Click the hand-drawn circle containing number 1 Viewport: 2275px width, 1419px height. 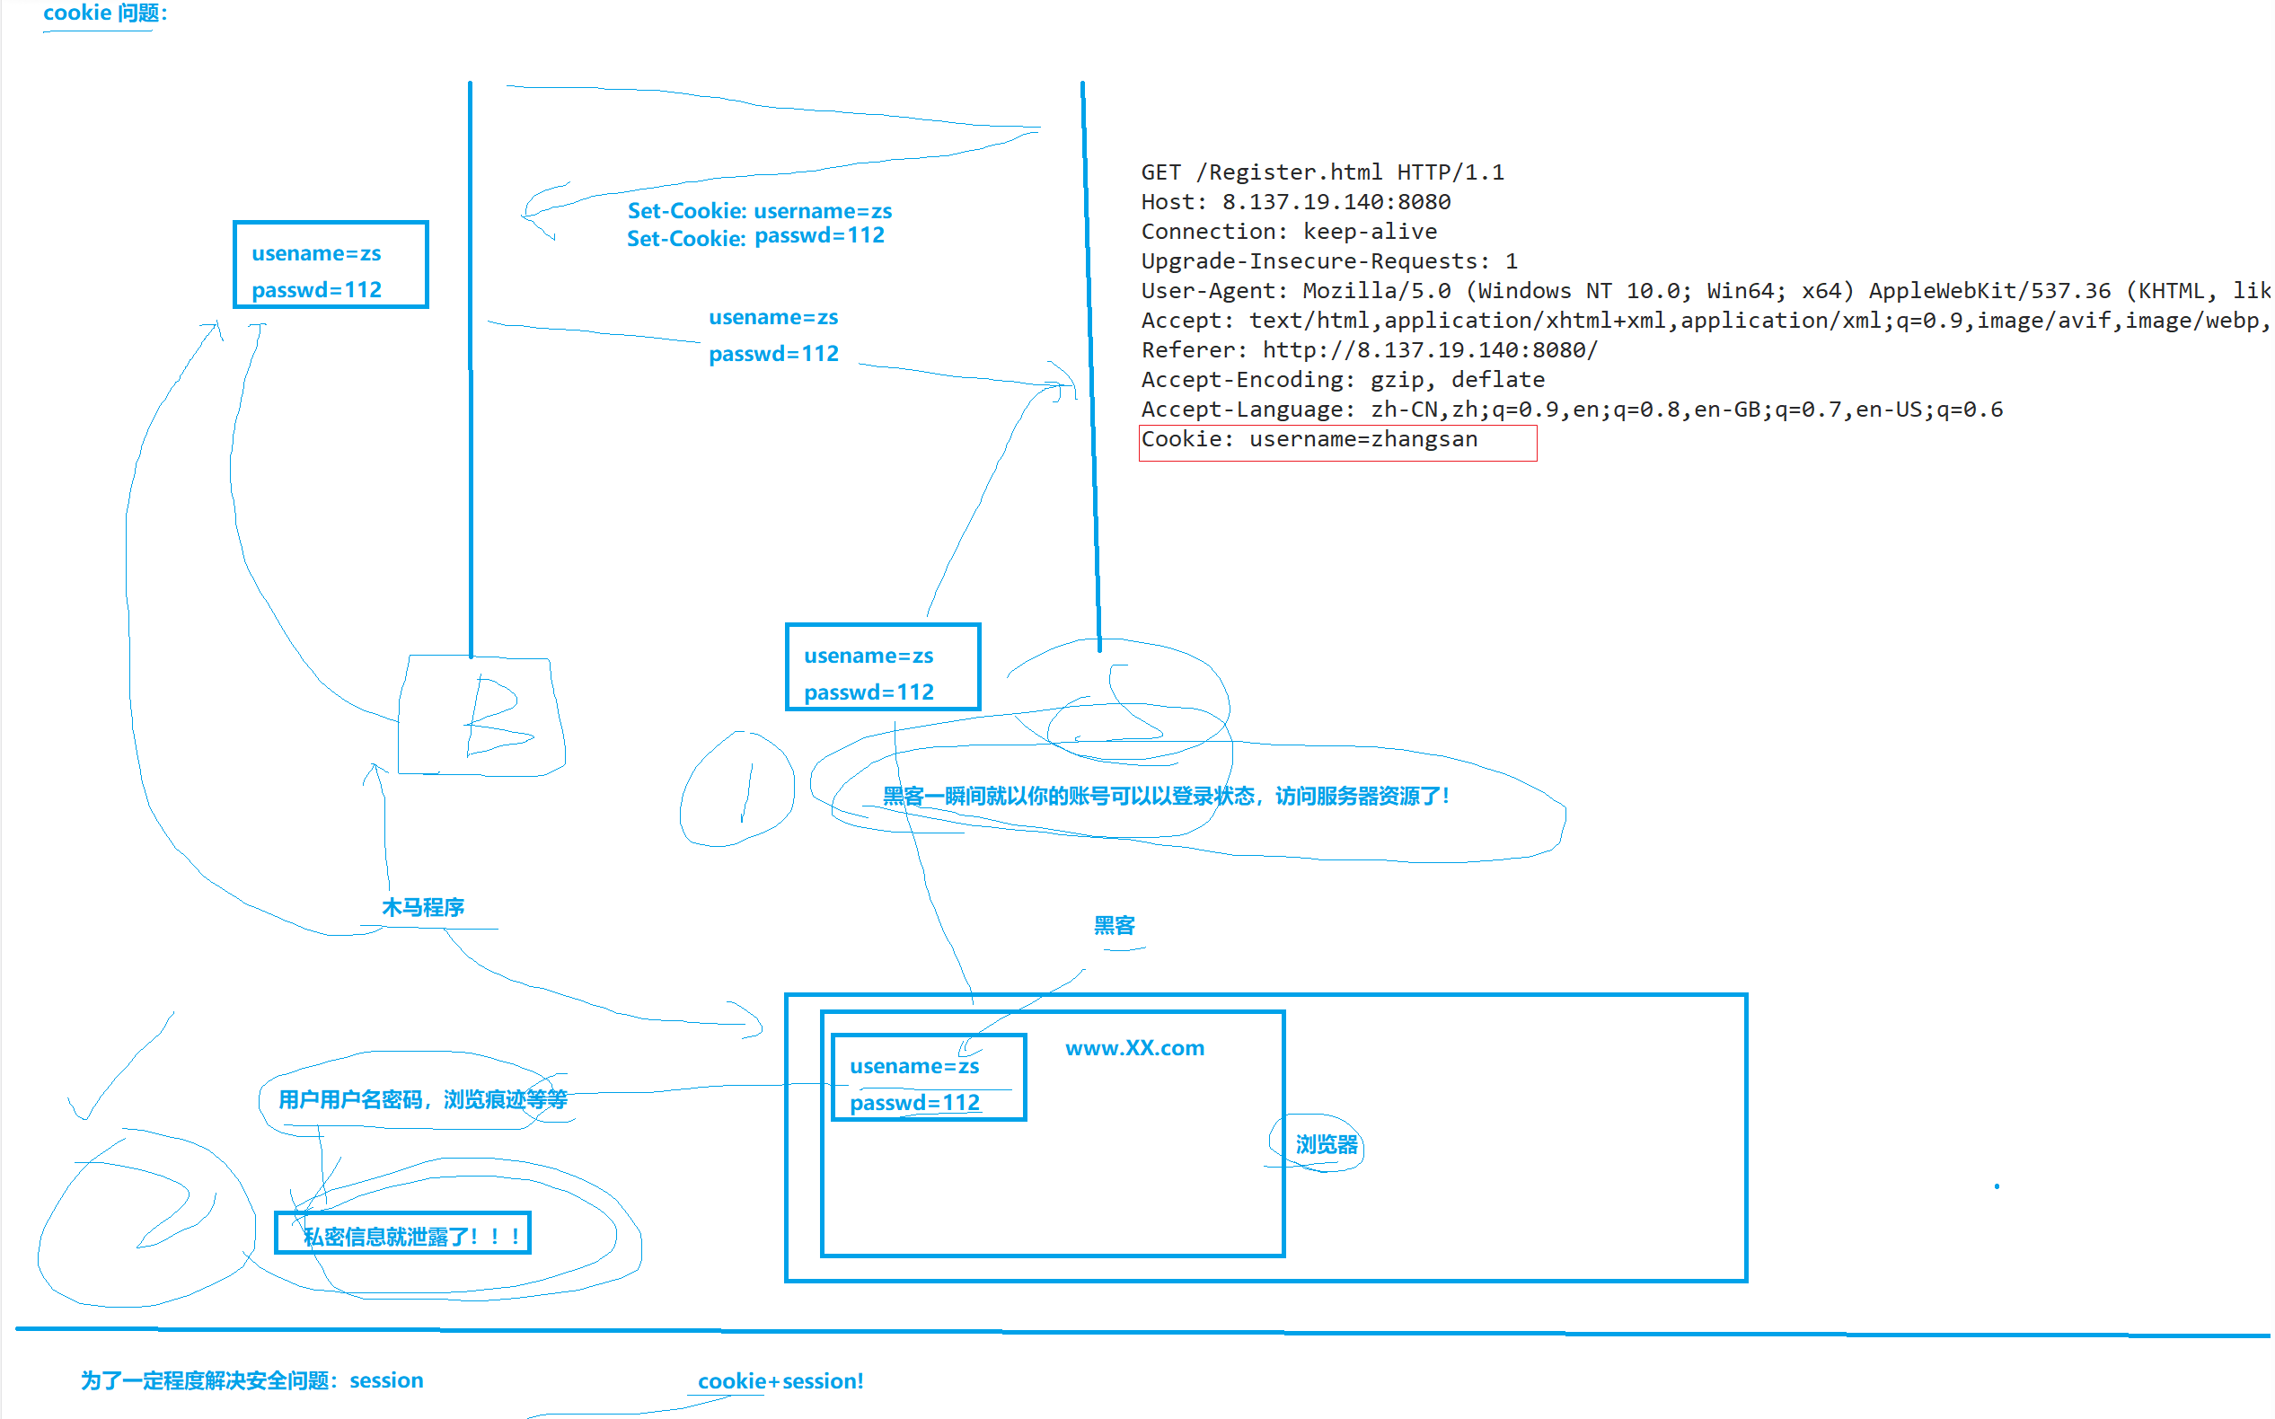[x=737, y=790]
